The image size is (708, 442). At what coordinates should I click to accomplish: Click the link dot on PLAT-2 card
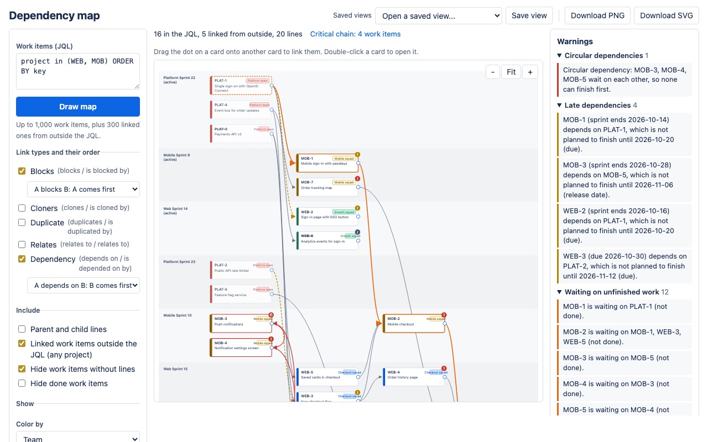point(272,270)
